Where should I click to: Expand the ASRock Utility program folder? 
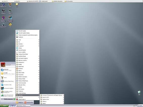point(28,73)
